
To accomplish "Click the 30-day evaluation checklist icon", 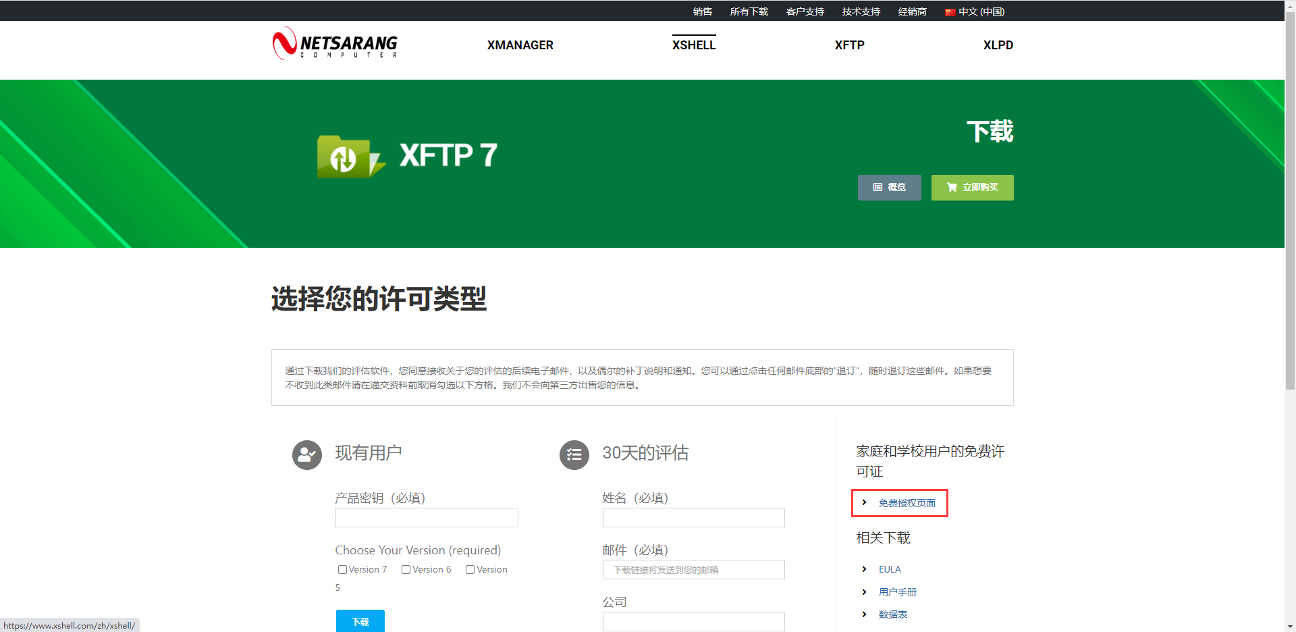I will [x=574, y=455].
